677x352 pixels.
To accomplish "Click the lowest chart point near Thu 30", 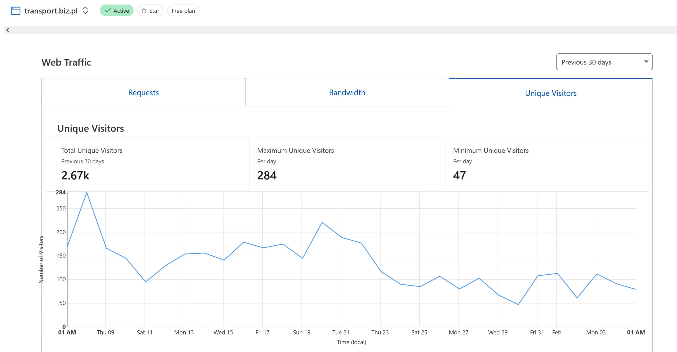I will tap(518, 304).
